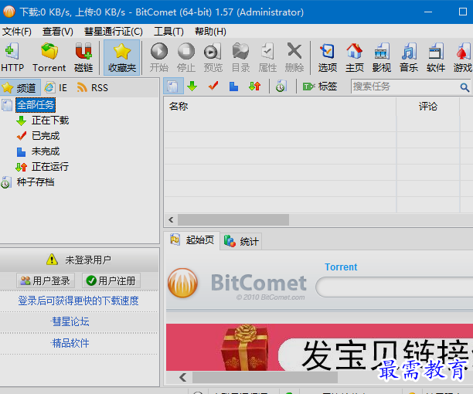This screenshot has height=394, width=473.
Task: Click the Torrent search link on start page
Action: 341,267
